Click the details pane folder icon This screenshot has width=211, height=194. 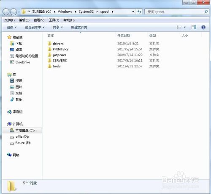point(12,186)
